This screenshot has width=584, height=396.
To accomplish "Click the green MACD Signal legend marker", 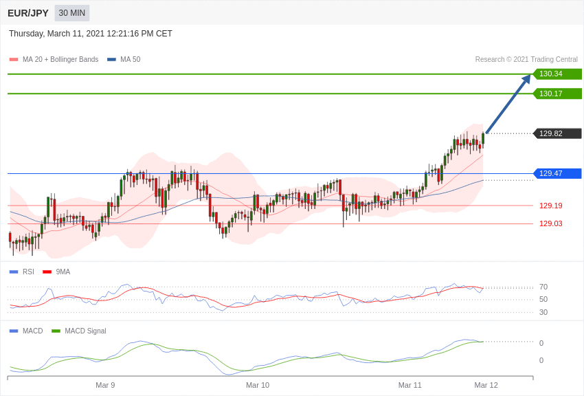I will [56, 331].
